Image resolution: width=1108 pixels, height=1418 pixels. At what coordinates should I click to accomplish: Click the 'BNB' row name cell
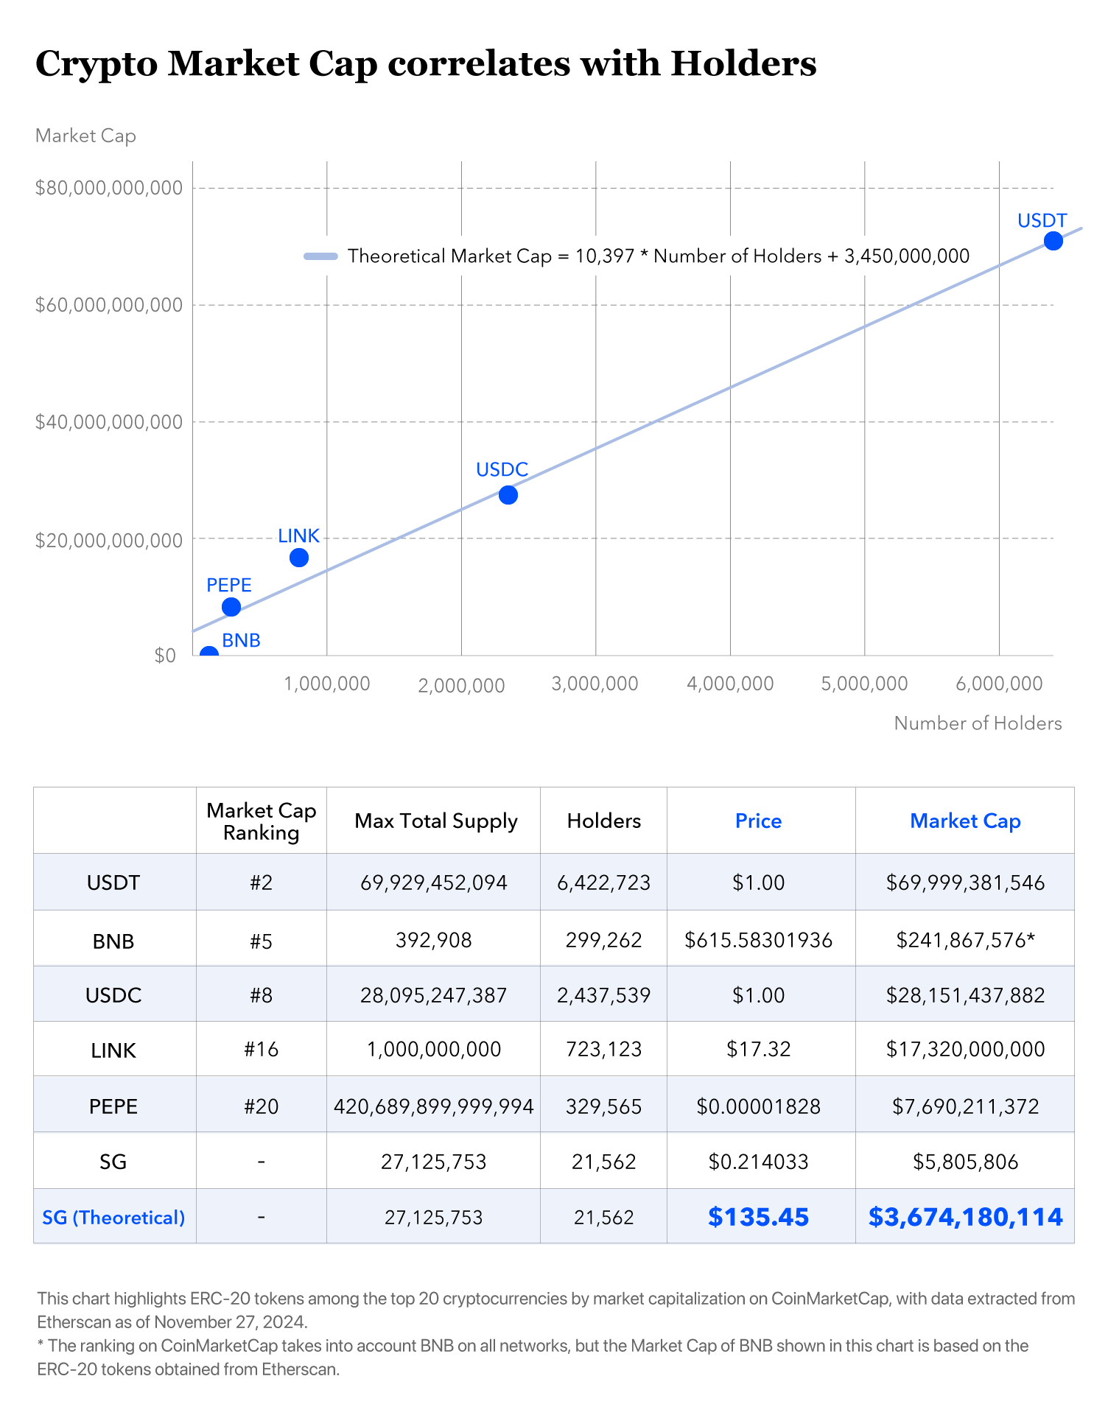pyautogui.click(x=113, y=941)
